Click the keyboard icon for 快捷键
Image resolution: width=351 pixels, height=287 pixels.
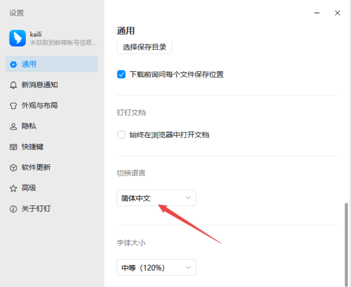click(14, 147)
